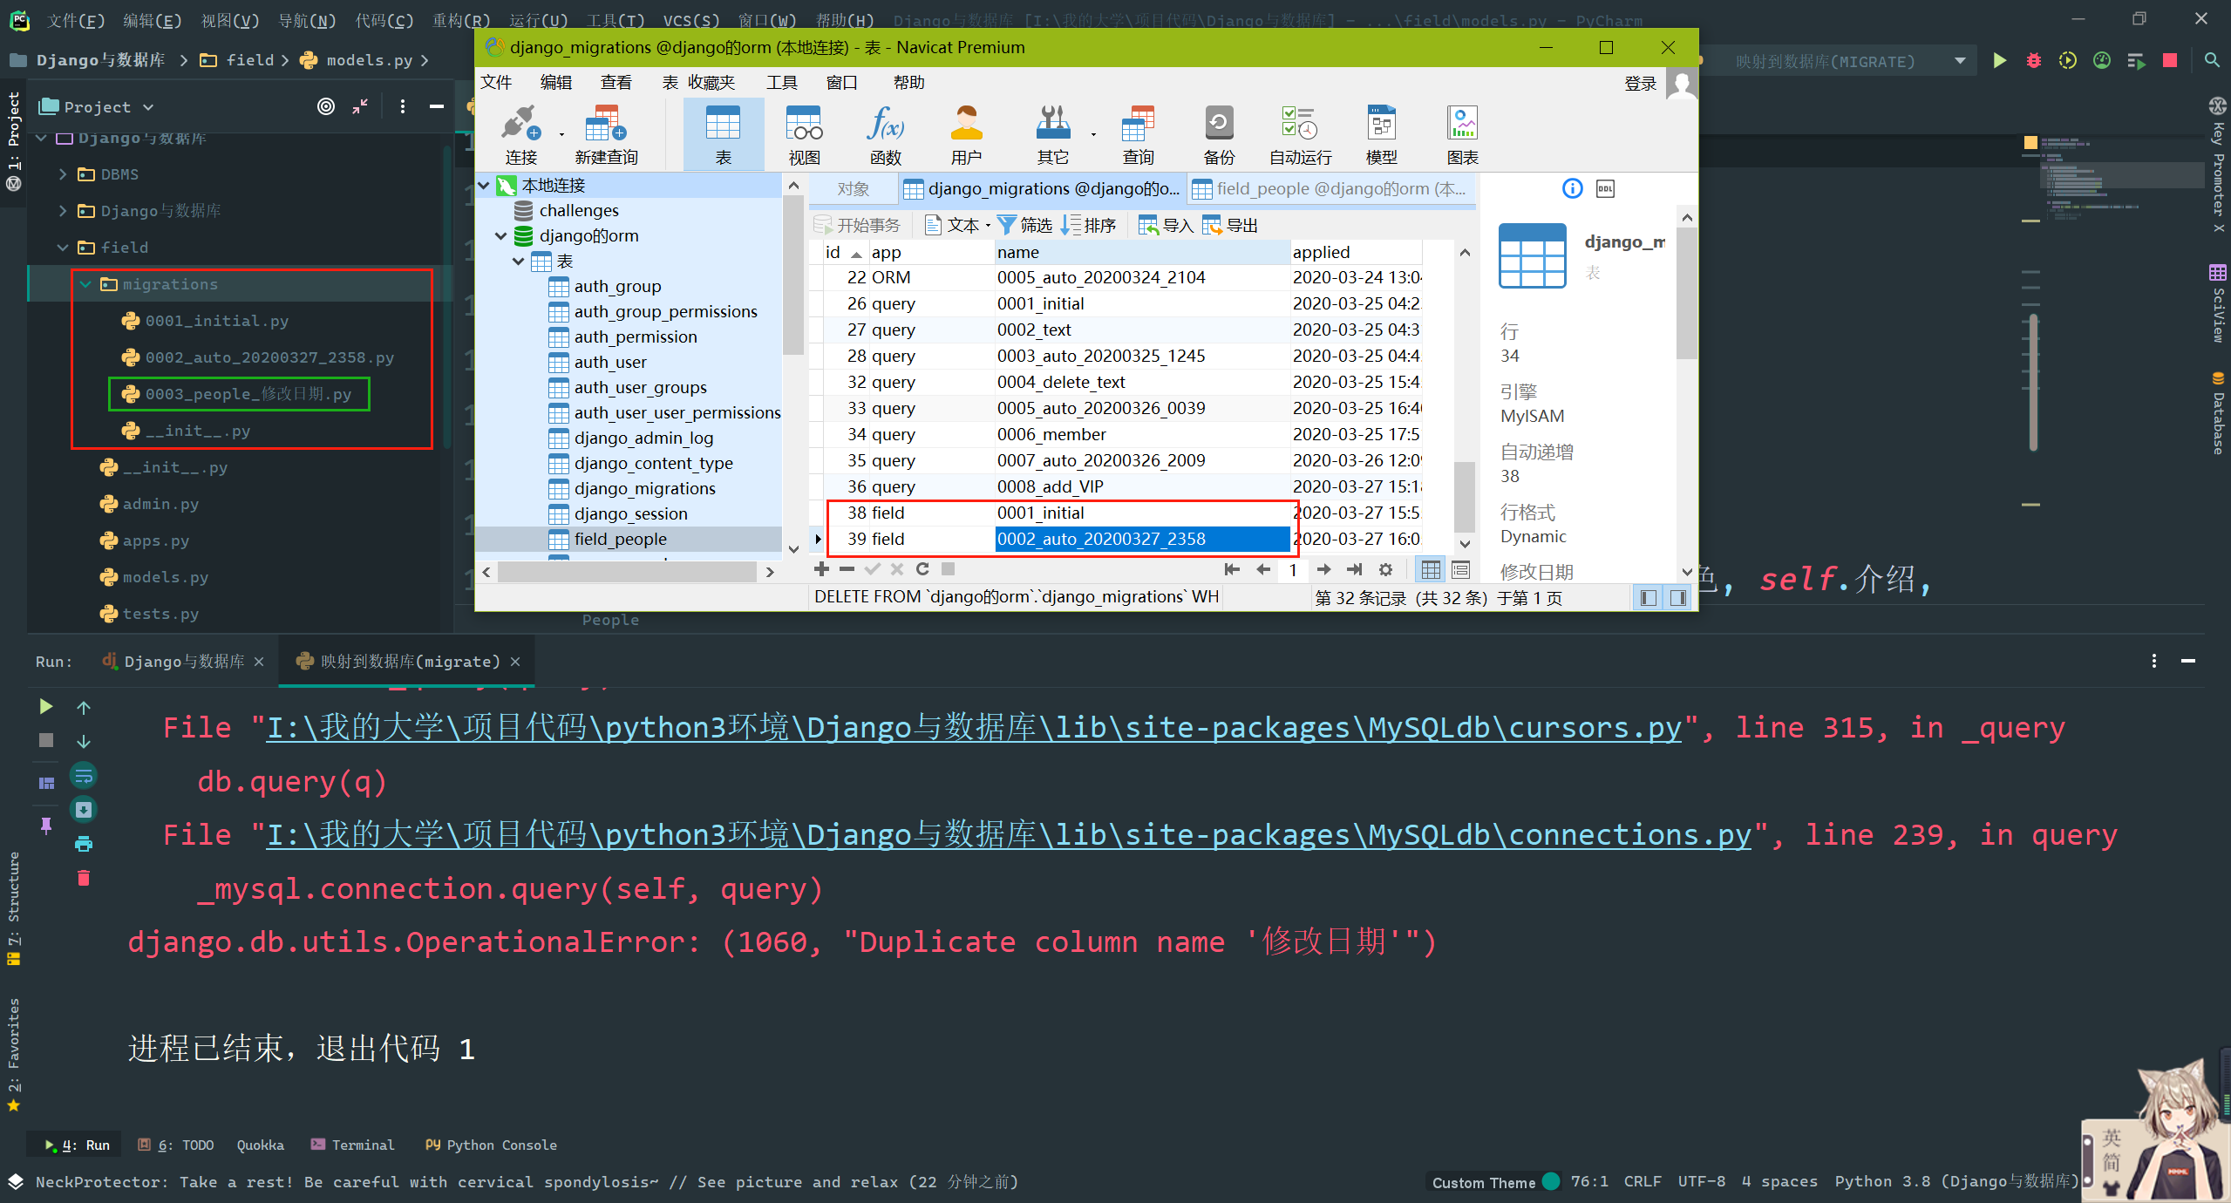Click the 筛选 (Filter) button
This screenshot has height=1203, width=2231.
tap(1025, 225)
